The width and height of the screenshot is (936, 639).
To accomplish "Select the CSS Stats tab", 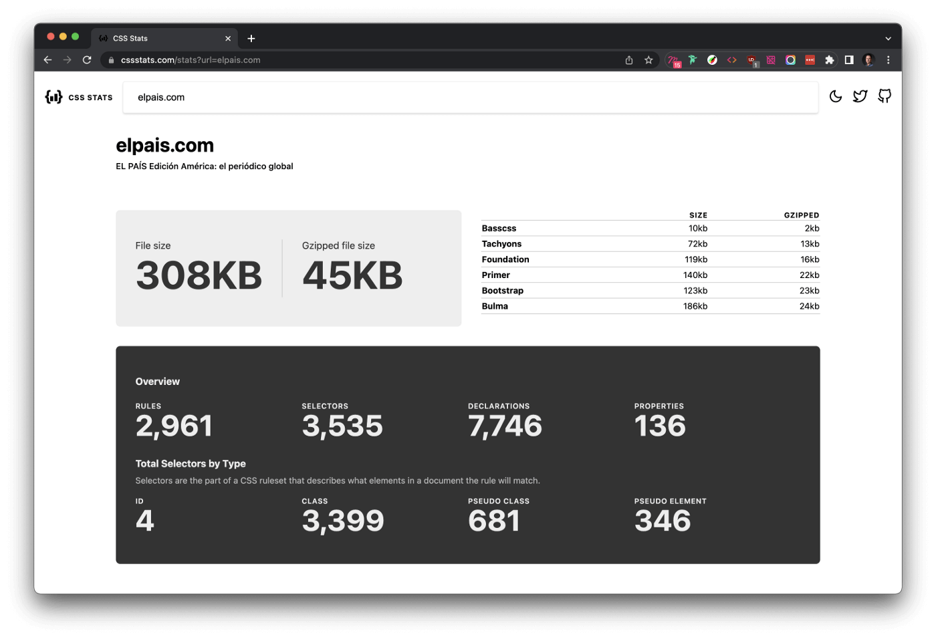I will 164,38.
